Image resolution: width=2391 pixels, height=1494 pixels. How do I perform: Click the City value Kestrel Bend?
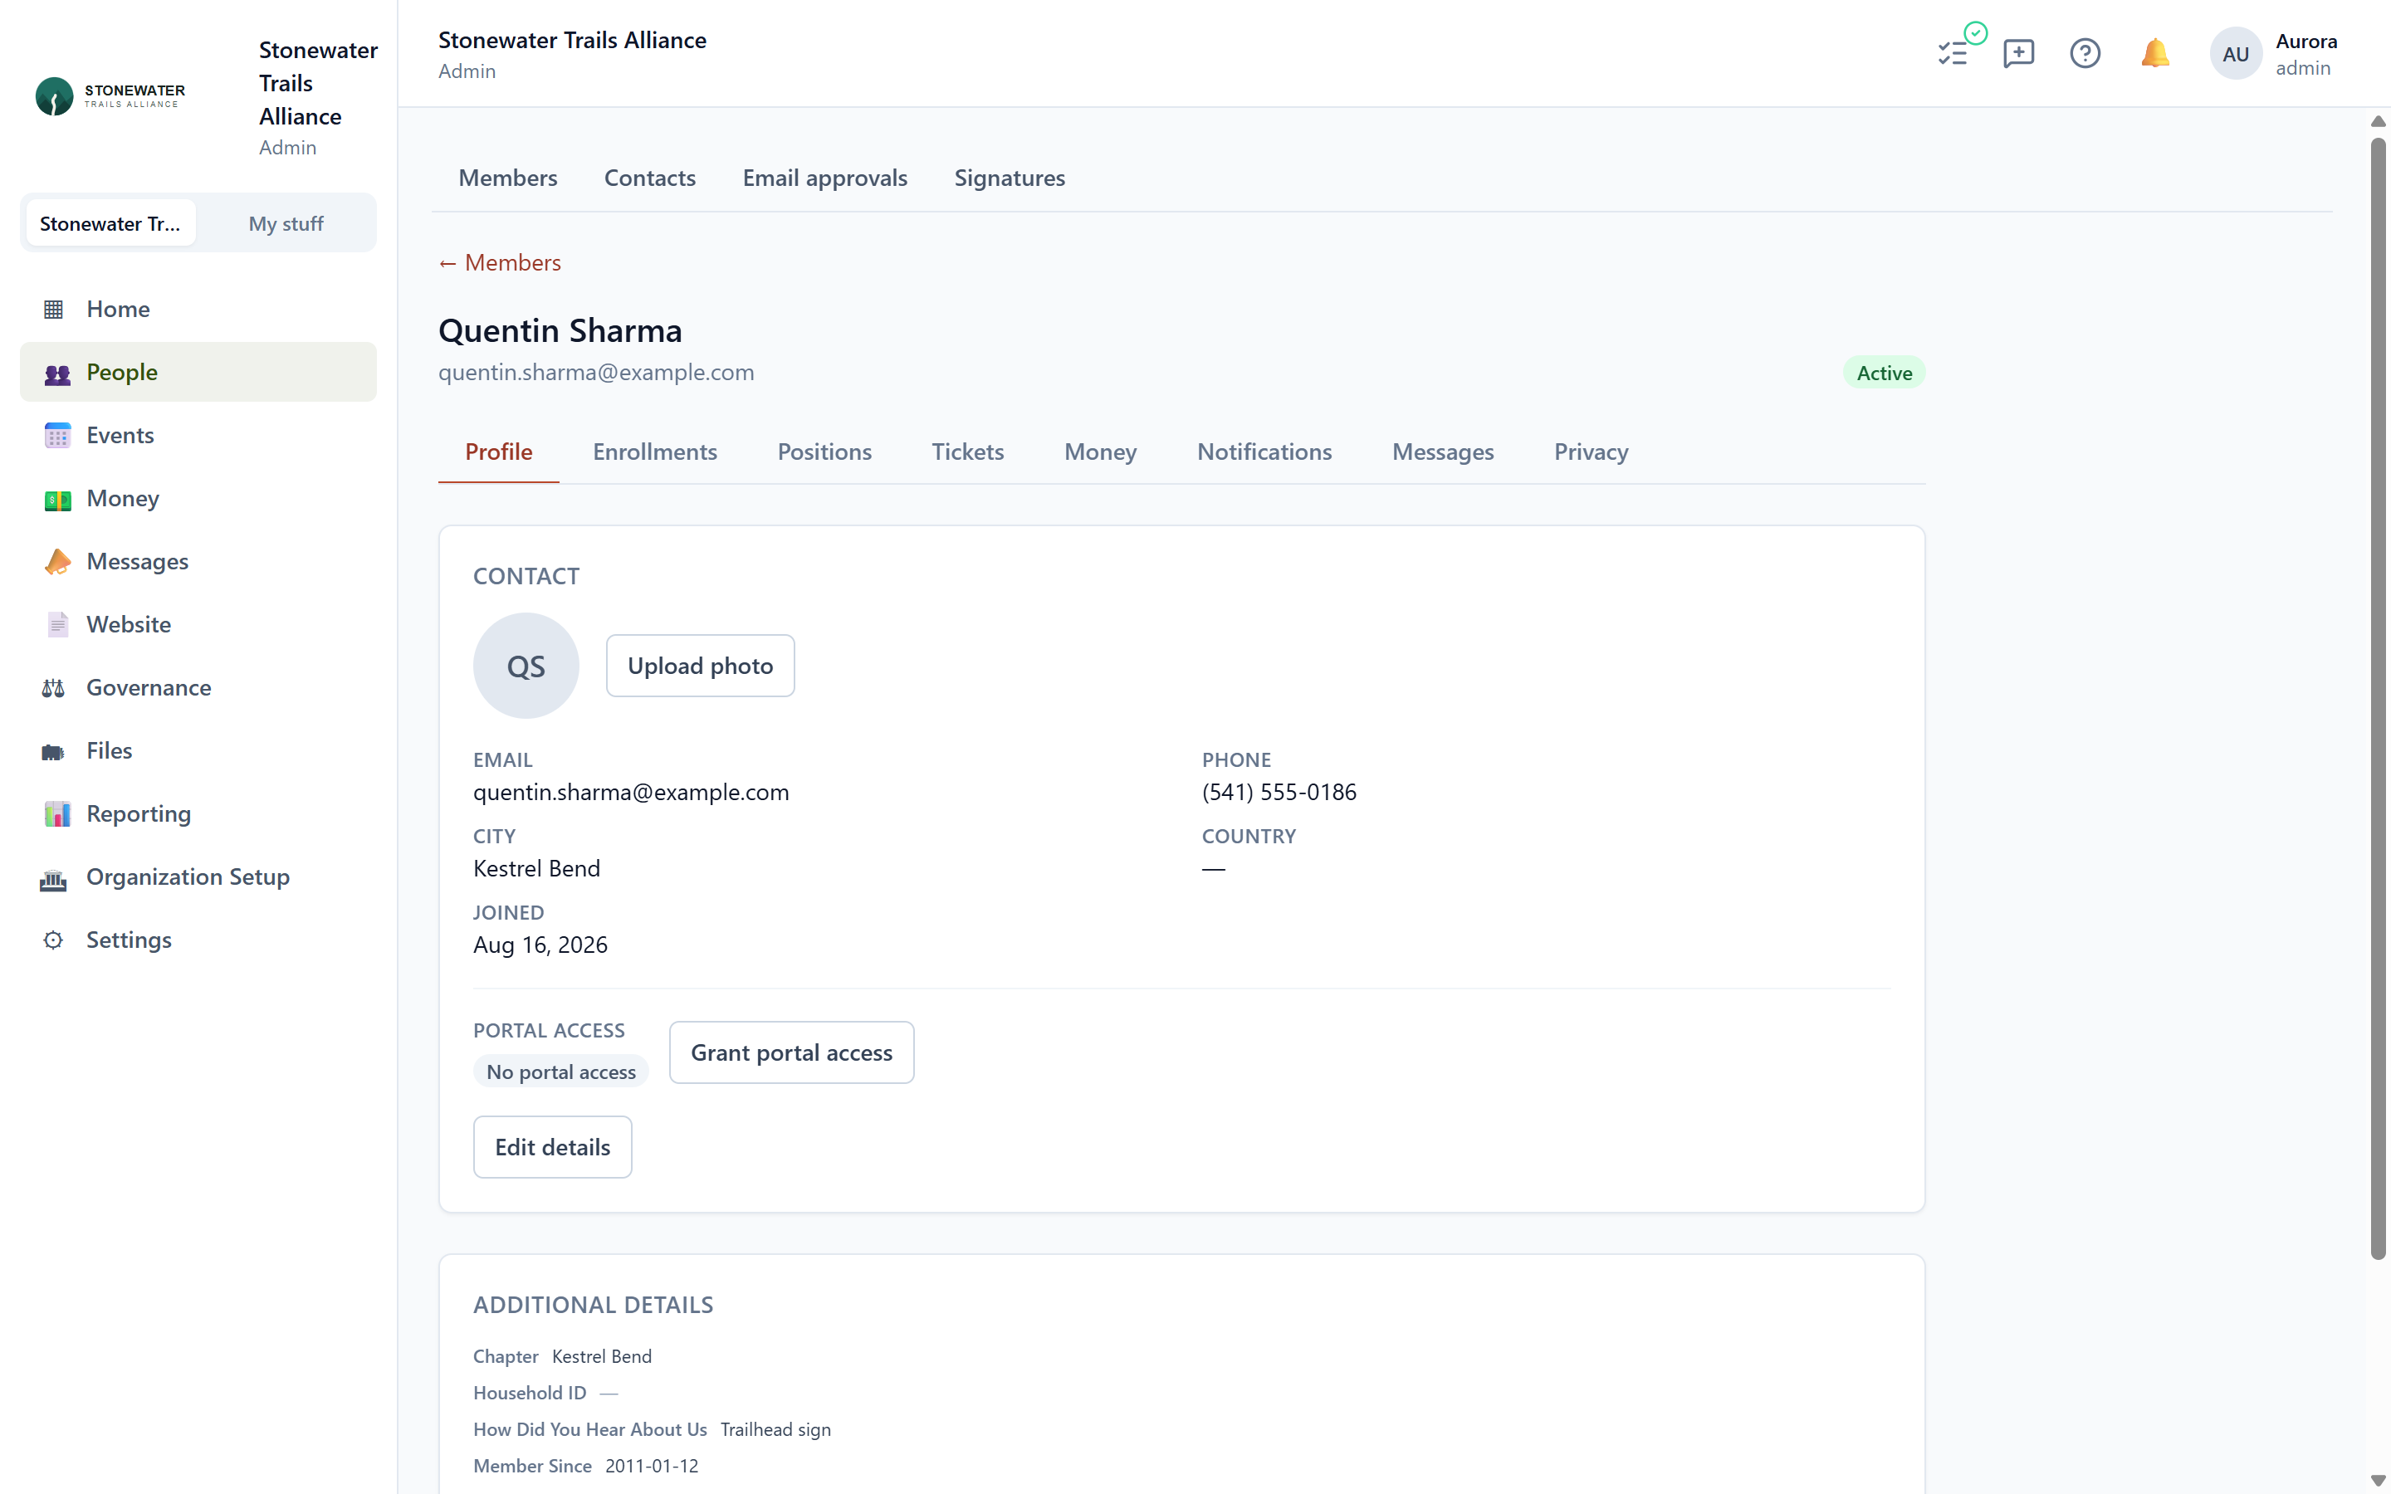pyautogui.click(x=536, y=868)
